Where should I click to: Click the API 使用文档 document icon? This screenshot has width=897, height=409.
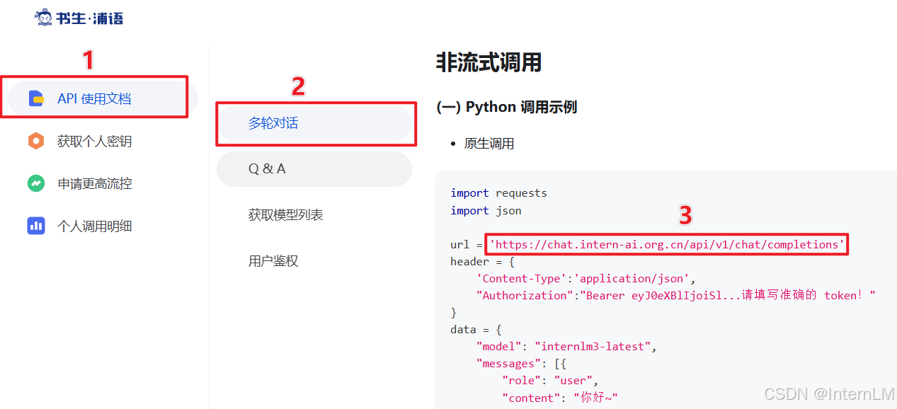tap(36, 98)
